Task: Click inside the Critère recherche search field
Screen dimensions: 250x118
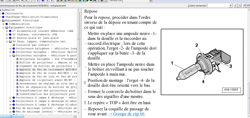Action: click(218, 6)
